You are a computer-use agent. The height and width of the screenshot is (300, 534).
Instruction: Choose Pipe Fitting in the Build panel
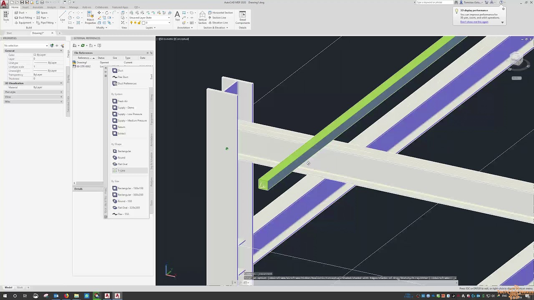coord(45,22)
